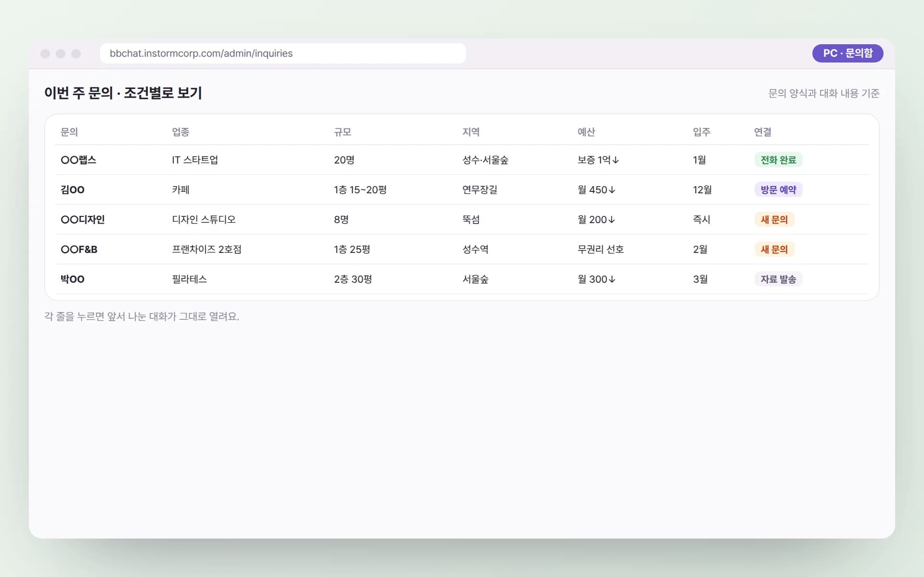Click the 2층 30평 cell
Screen dimensions: 924x577
tap(353, 279)
